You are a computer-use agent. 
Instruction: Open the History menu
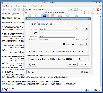19,6
